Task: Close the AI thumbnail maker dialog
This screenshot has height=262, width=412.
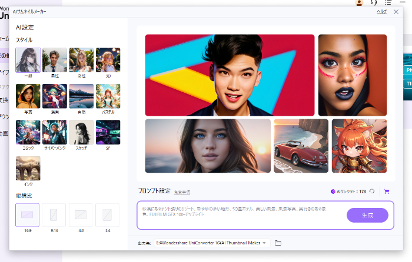Action: click(x=396, y=12)
